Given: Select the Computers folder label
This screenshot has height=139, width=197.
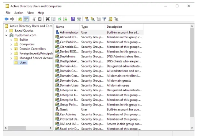Looking at the screenshot, I should 27,44.
